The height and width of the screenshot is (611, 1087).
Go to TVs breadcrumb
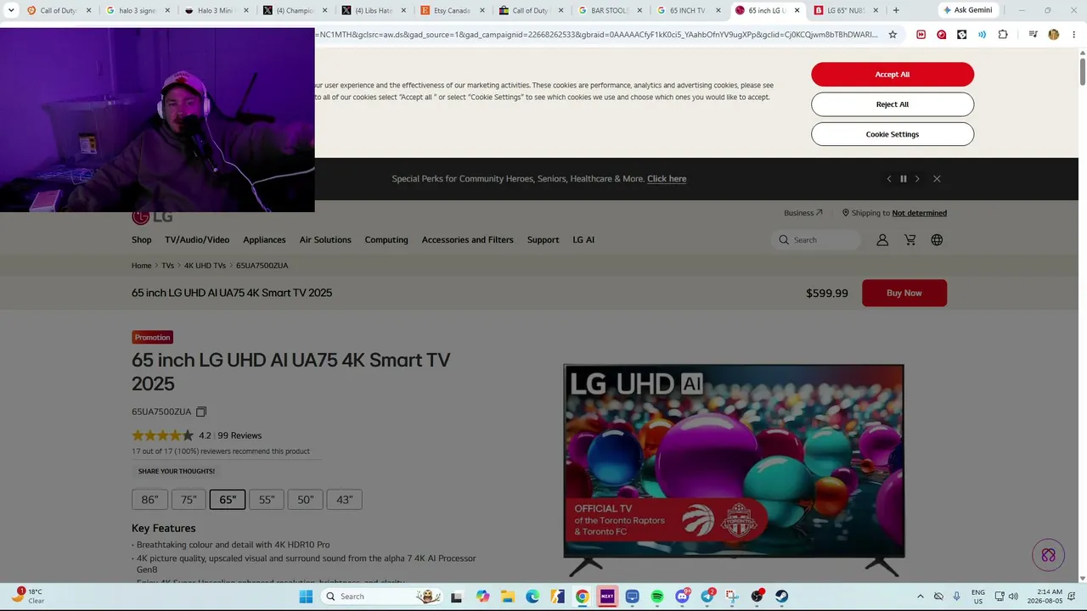click(168, 266)
